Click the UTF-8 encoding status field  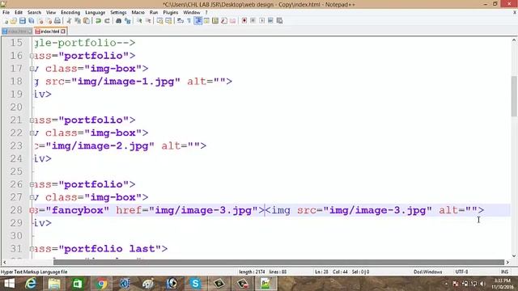461,272
